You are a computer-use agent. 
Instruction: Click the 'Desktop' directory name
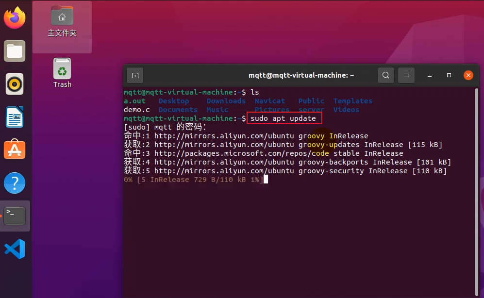click(174, 101)
